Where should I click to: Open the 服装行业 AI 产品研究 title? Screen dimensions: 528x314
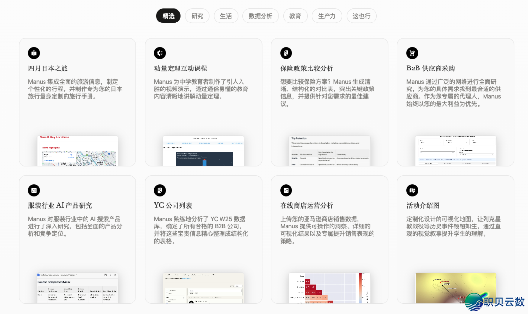click(60, 205)
